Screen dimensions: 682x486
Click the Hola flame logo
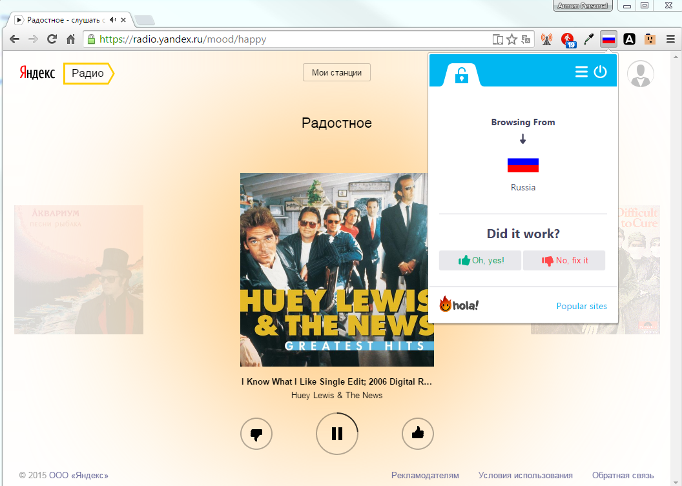(459, 304)
